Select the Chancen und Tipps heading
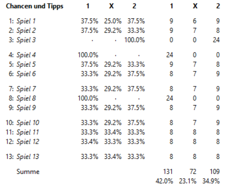This screenshot has height=189, width=225. tap(35, 6)
